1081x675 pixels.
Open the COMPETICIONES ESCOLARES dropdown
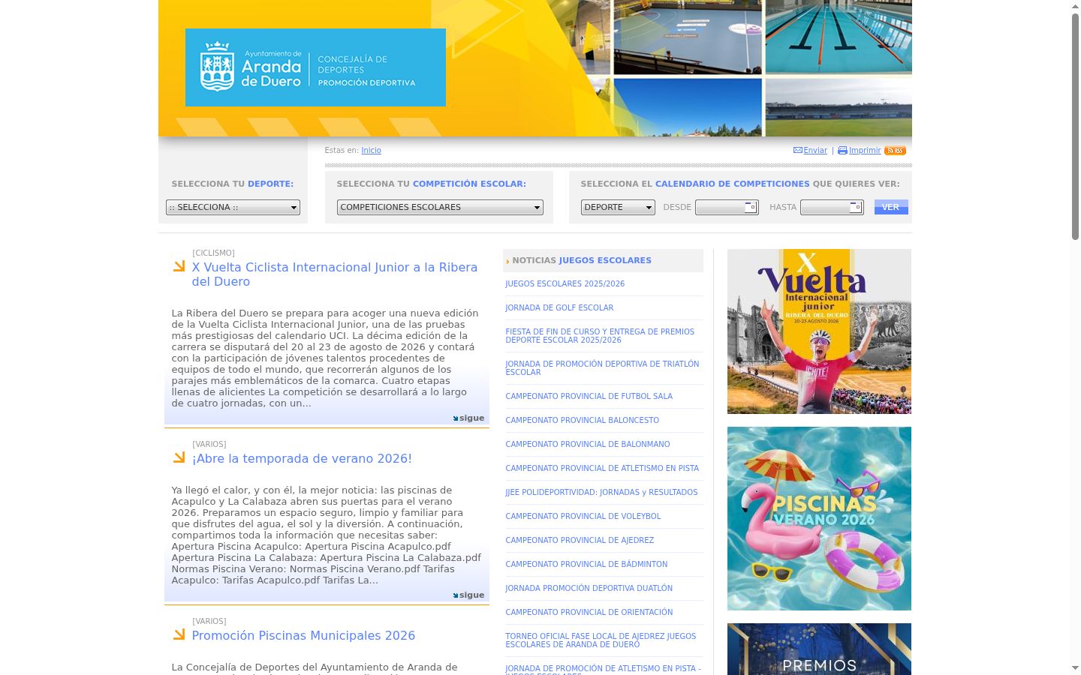[x=440, y=208]
